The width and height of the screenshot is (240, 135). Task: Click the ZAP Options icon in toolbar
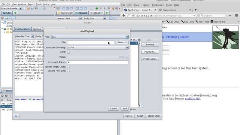44,8
